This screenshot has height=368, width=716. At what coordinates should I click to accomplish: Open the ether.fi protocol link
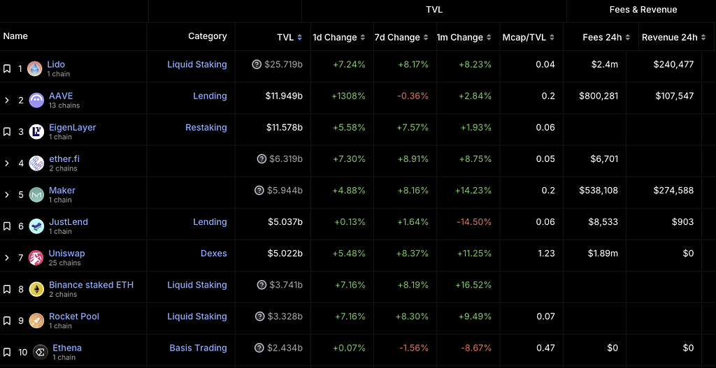(x=64, y=159)
